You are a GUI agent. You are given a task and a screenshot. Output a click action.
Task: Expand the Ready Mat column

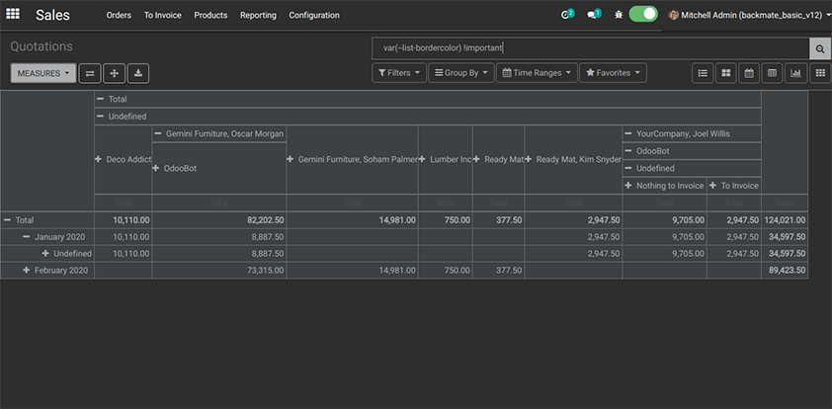(x=499, y=159)
